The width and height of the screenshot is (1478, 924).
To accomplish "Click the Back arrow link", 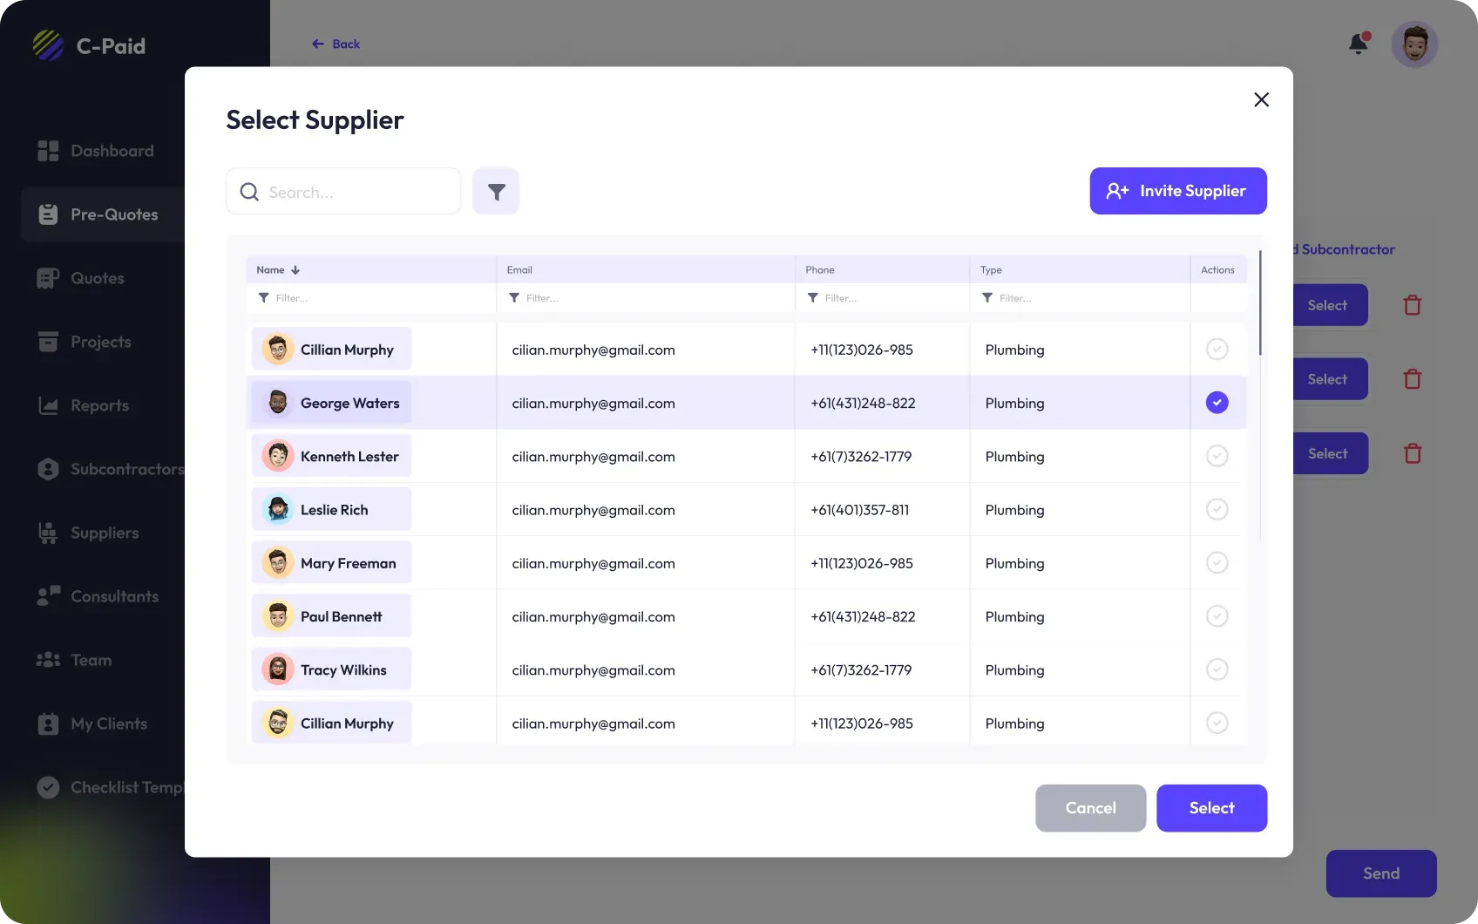I will (x=336, y=44).
